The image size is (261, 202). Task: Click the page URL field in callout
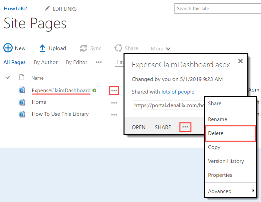168,105
